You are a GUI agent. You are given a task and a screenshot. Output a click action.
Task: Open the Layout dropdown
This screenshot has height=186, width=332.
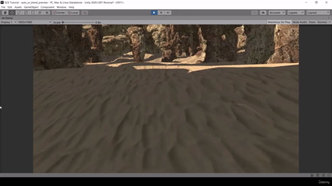[x=318, y=12]
